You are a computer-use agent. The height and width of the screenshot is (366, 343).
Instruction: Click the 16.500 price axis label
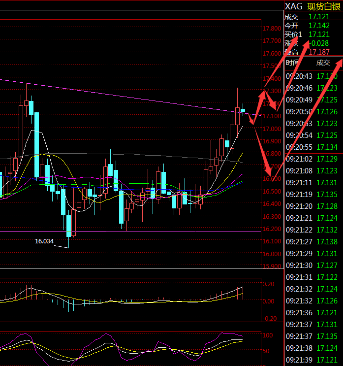coord(272,192)
